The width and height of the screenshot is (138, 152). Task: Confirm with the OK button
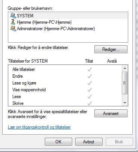point(58,142)
